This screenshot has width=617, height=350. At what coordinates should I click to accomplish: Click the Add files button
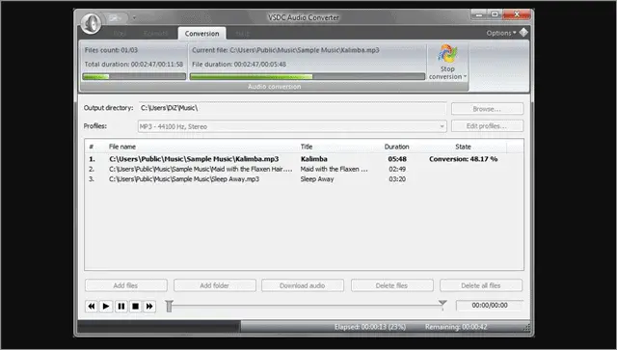(x=126, y=285)
